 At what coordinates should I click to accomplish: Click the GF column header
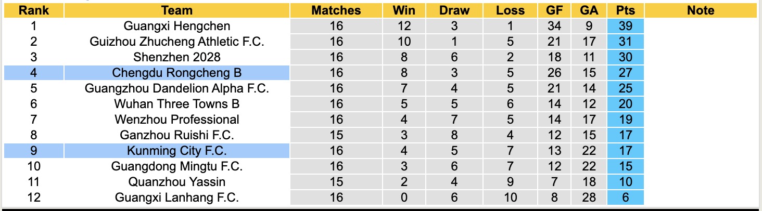554,10
